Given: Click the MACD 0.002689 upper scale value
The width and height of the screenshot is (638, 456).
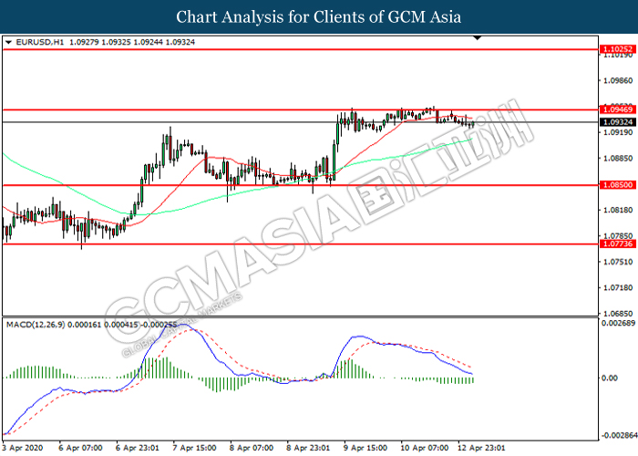Looking at the screenshot, I should 618,323.
